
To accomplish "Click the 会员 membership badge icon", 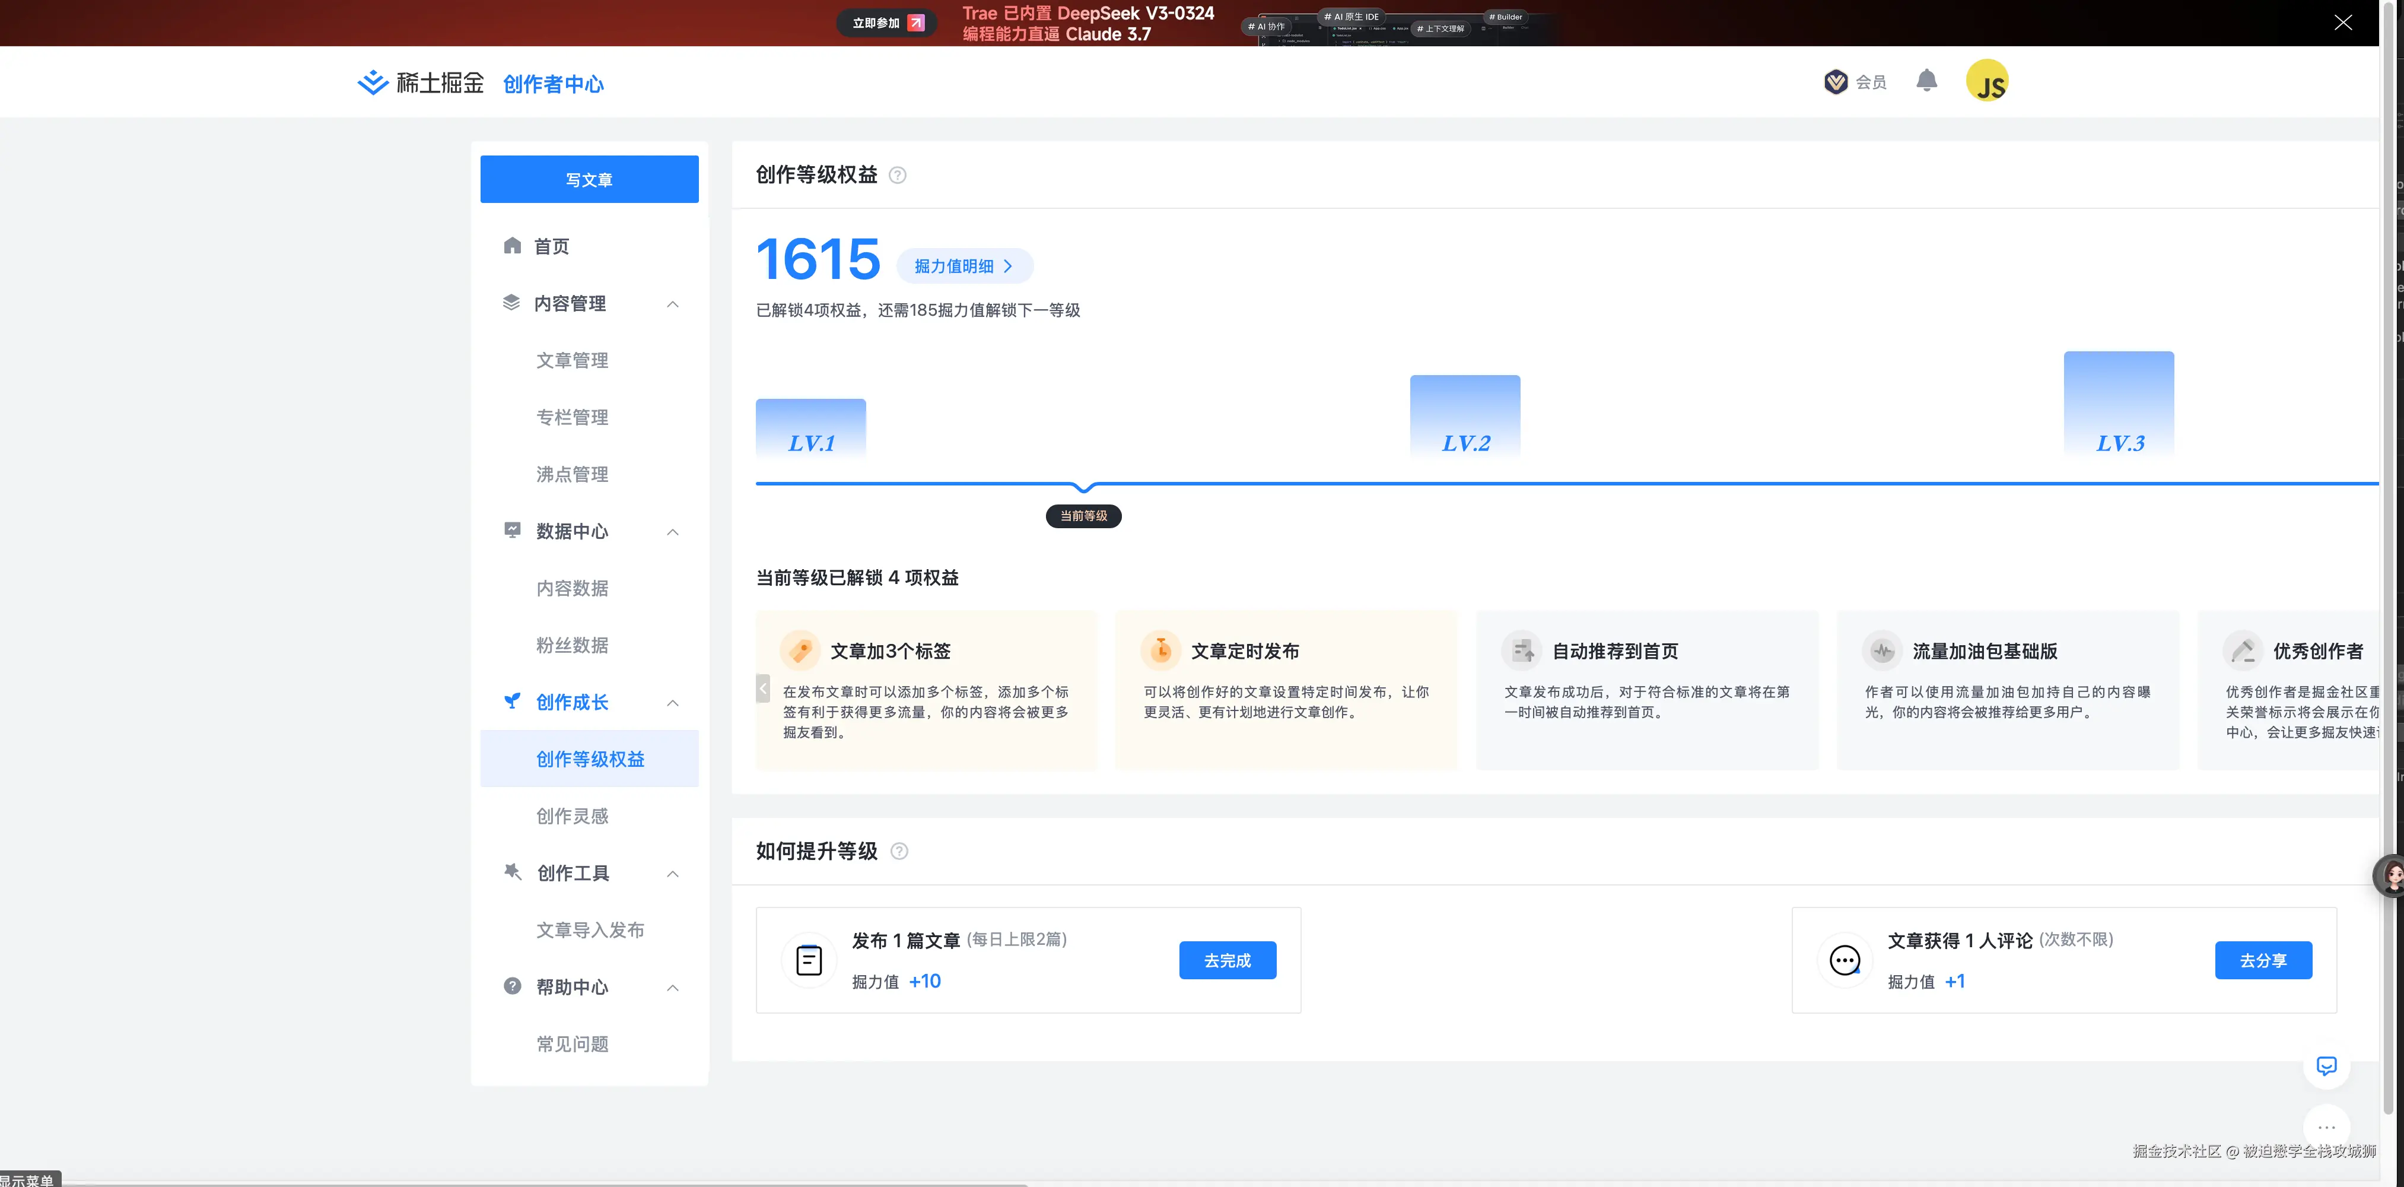I will click(1836, 81).
